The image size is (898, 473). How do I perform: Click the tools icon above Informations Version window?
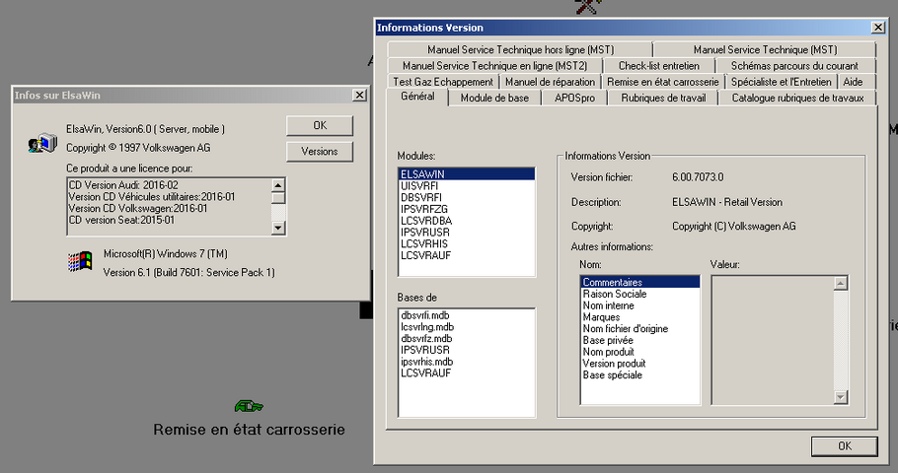[x=587, y=7]
